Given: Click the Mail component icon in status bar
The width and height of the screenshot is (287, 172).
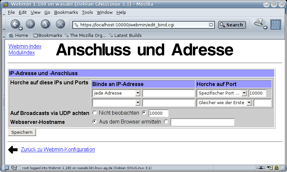Looking at the screenshot, I should 14,168.
